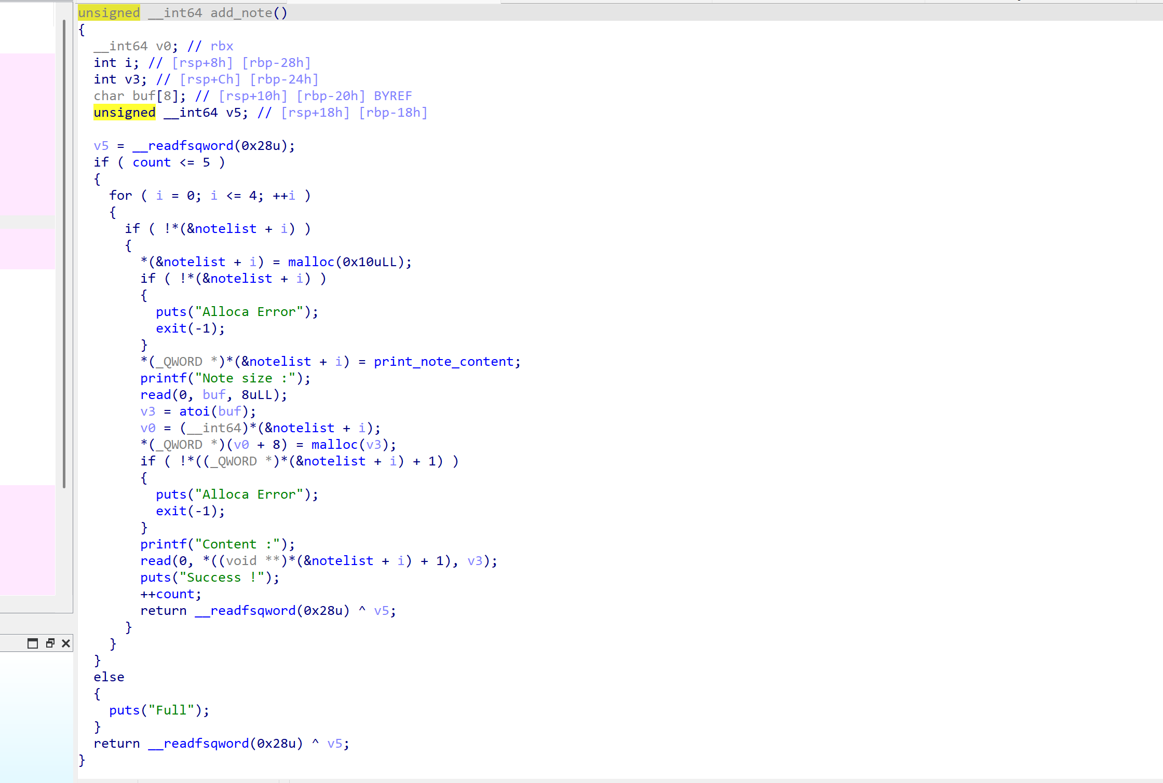Click the for loop keyword
The height and width of the screenshot is (783, 1163).
(x=120, y=196)
